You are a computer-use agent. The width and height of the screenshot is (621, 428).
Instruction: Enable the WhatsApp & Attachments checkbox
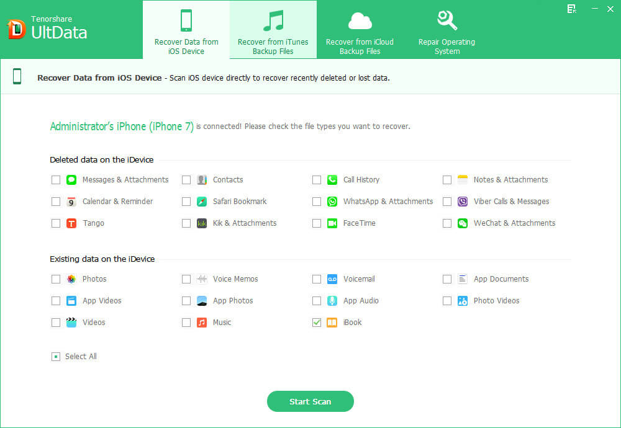[317, 202]
